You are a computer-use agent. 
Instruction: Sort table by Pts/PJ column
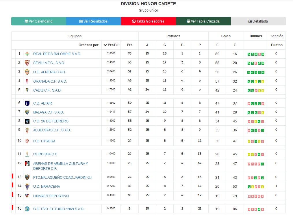[111, 45]
